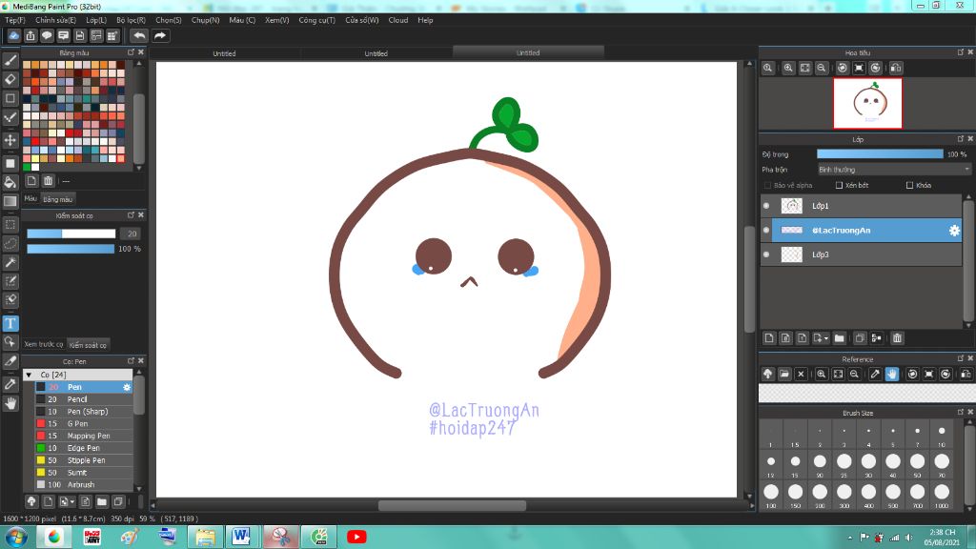Screen dimensions: 976x549
Task: Select the Magic Wand tool
Action: click(x=10, y=262)
